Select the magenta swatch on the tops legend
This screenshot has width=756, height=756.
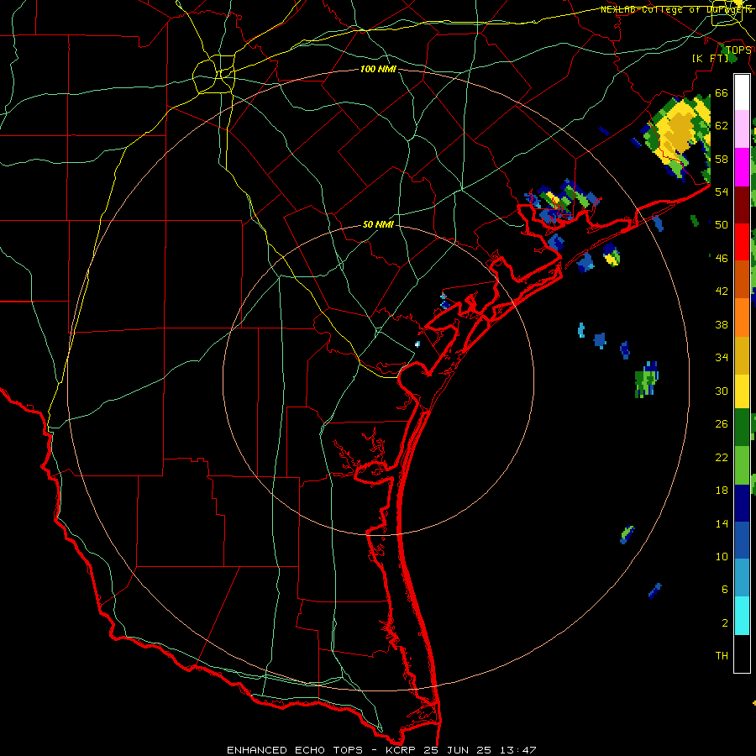(x=742, y=167)
